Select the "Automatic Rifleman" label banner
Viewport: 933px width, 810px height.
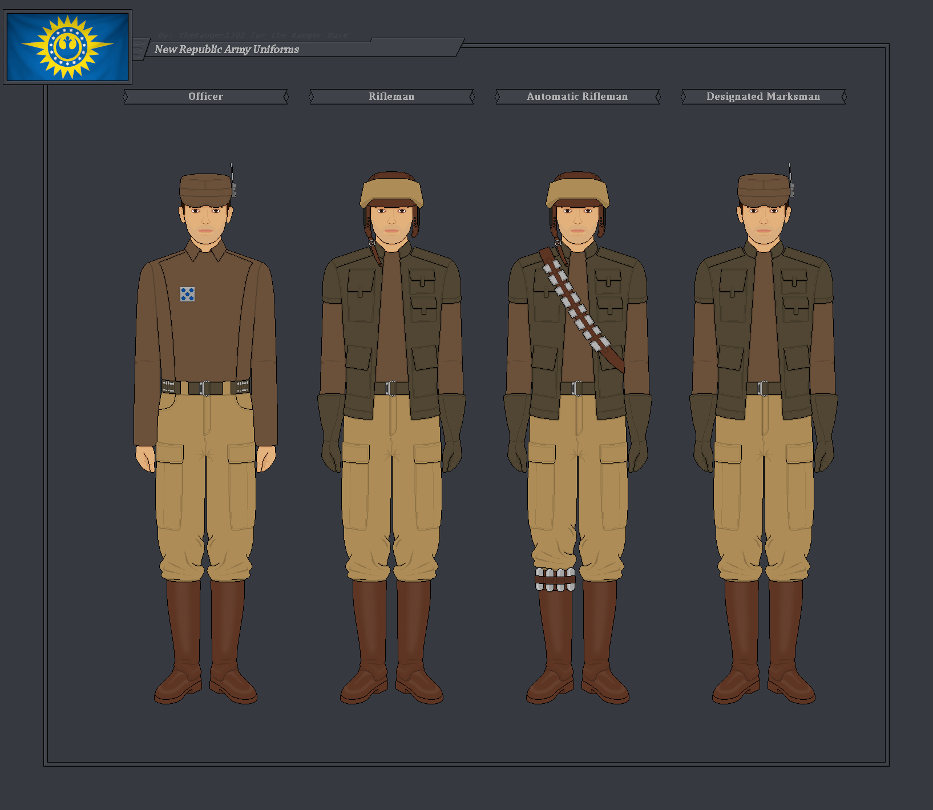[x=577, y=96]
